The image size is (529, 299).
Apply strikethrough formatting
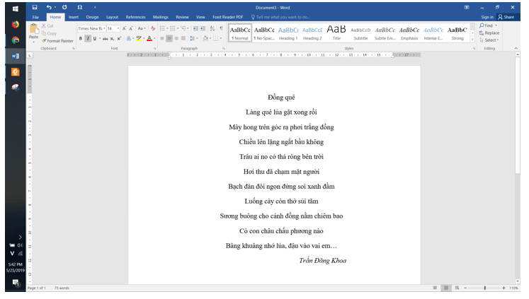[106, 39]
